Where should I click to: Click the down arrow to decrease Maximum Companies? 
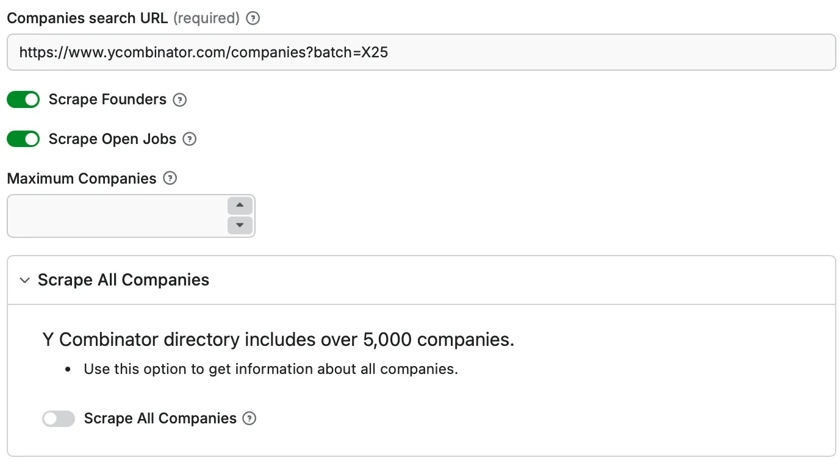[x=239, y=226]
